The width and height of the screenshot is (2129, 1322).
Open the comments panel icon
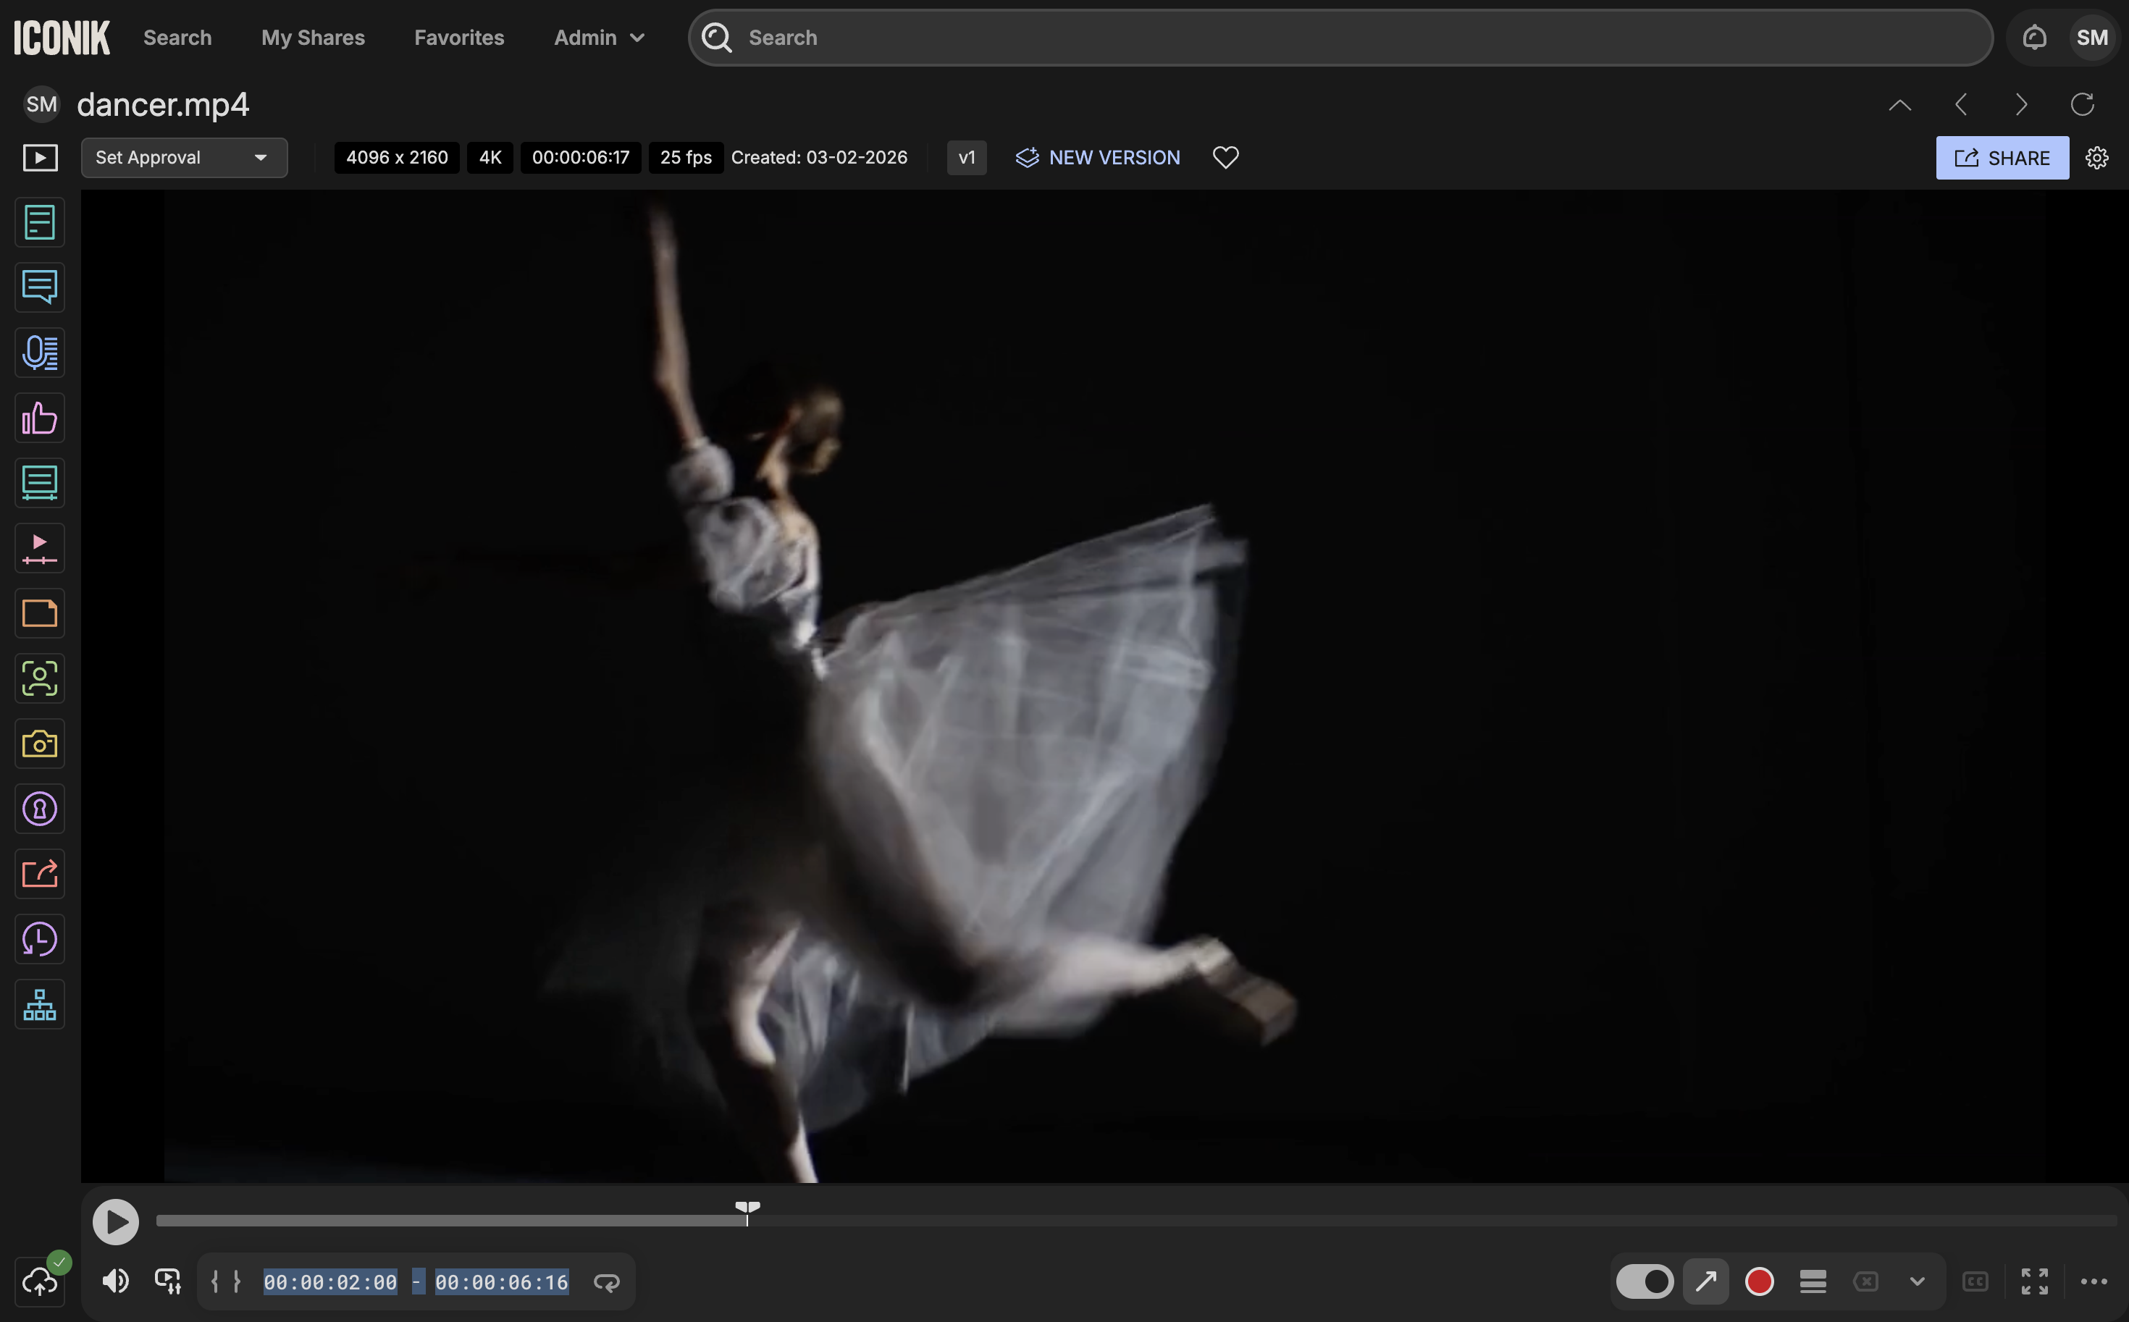pyautogui.click(x=39, y=287)
